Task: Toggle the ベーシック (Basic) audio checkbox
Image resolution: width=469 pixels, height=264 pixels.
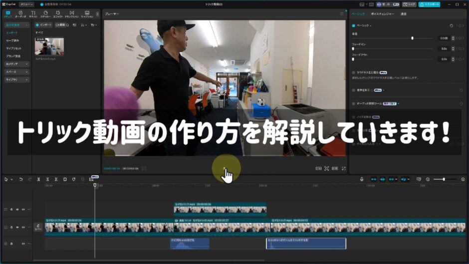Action: [x=354, y=25]
